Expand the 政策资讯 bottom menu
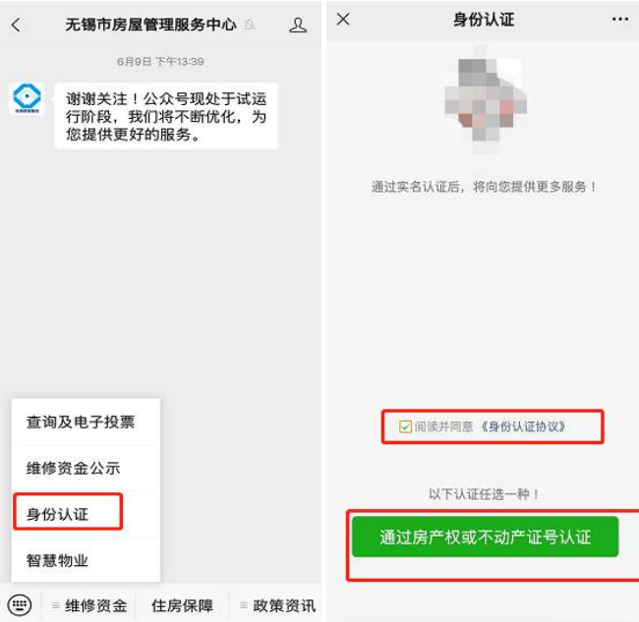This screenshot has height=622, width=639. (x=277, y=605)
